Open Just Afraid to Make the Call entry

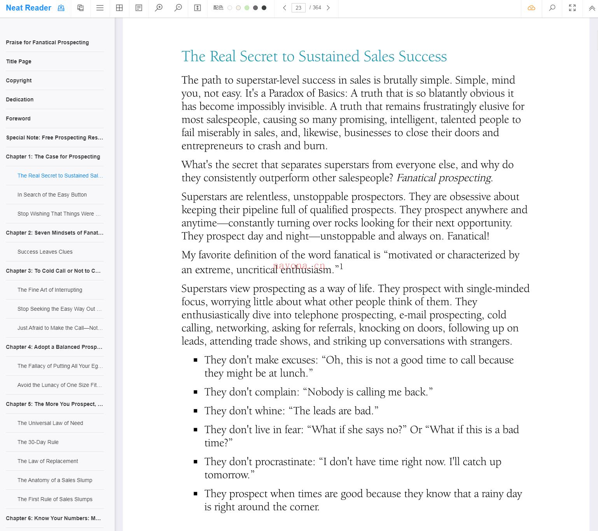click(x=60, y=328)
